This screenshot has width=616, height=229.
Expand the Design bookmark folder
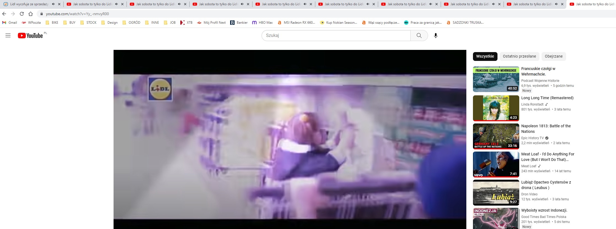[x=109, y=23]
